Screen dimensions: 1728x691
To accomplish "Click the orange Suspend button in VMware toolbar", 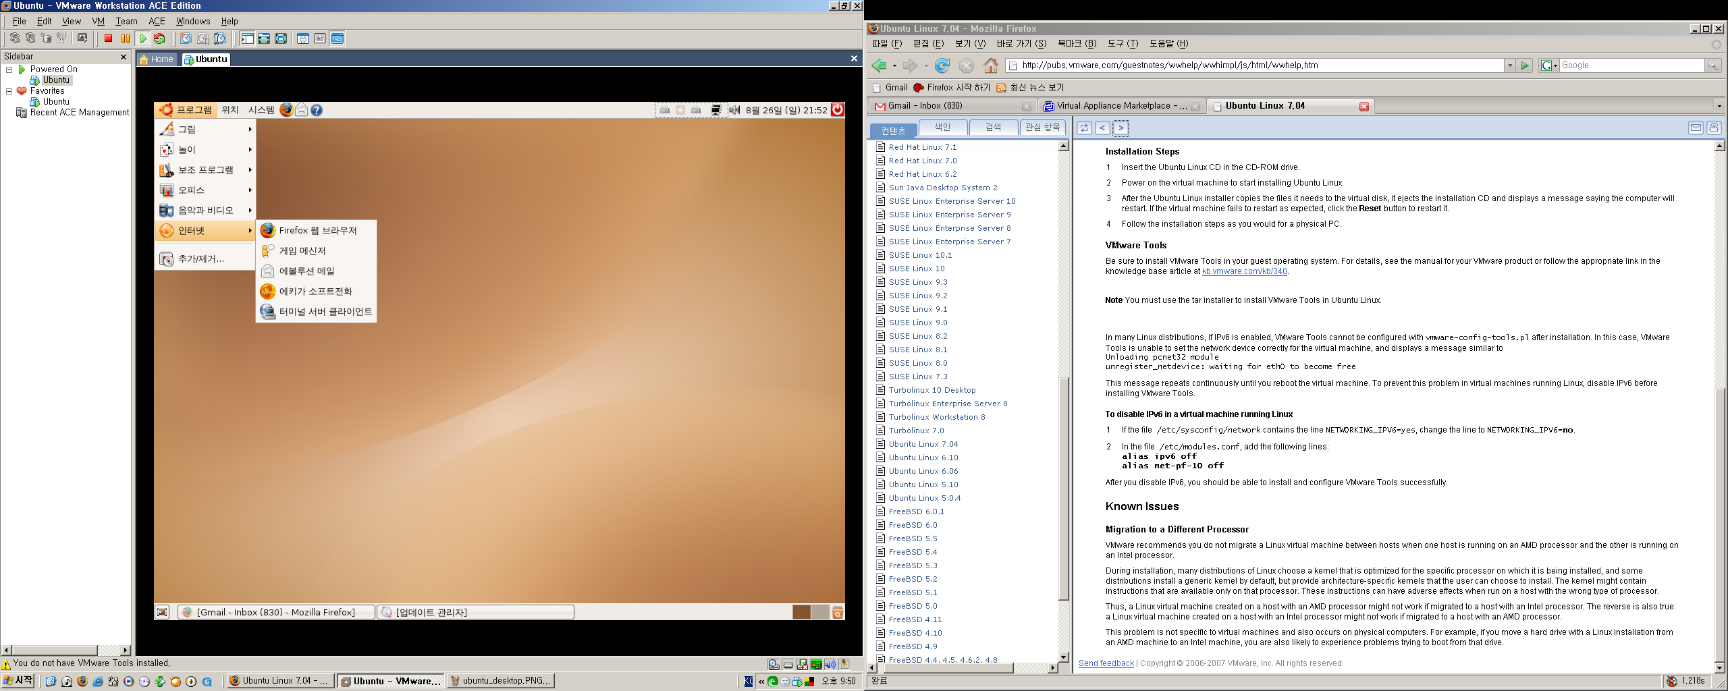I will pyautogui.click(x=126, y=38).
